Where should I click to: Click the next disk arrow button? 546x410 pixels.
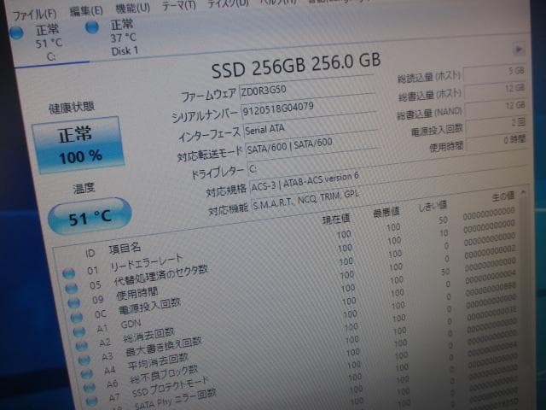[x=519, y=50]
